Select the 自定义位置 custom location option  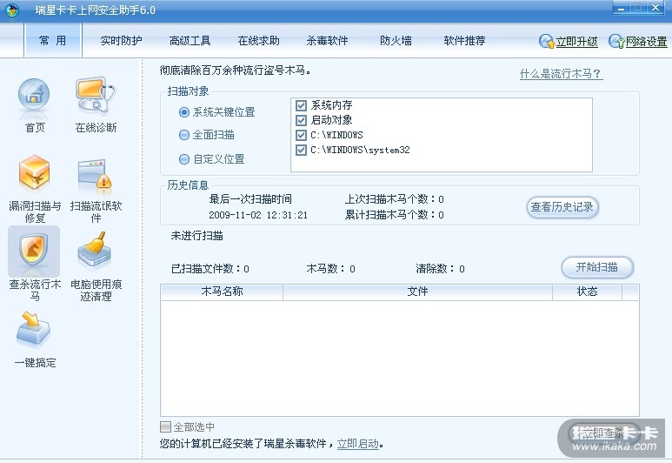(183, 159)
